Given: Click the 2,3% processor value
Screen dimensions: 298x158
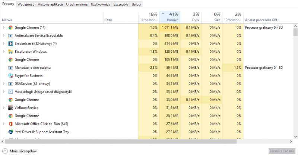Looking at the screenshot, I should point(153,68).
